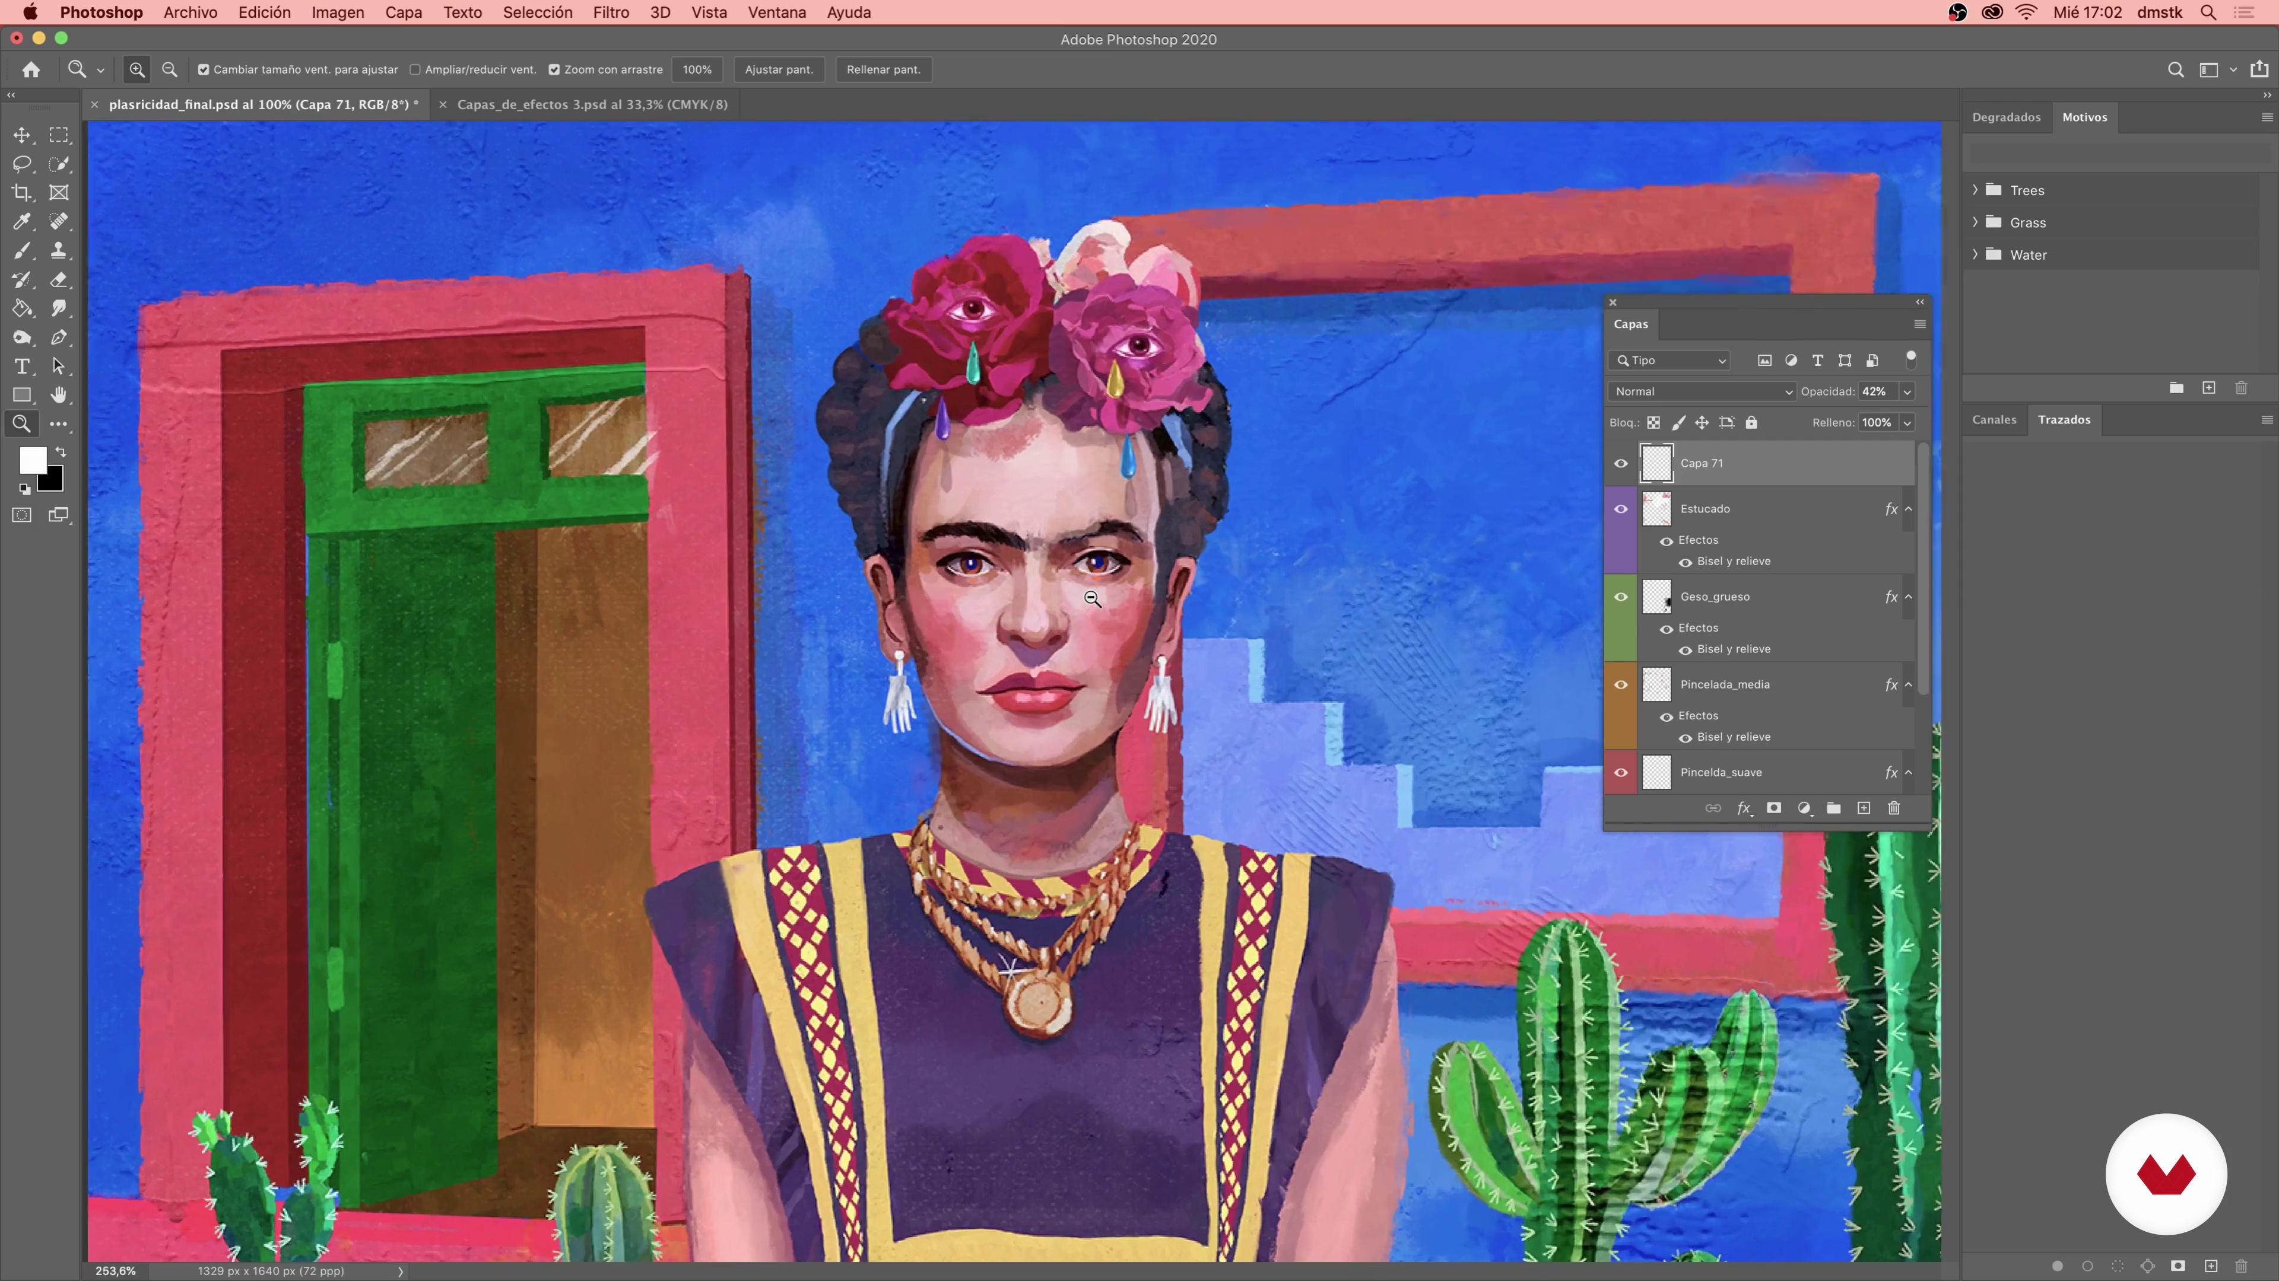
Task: Filter layers by text type icon
Action: (x=1817, y=361)
